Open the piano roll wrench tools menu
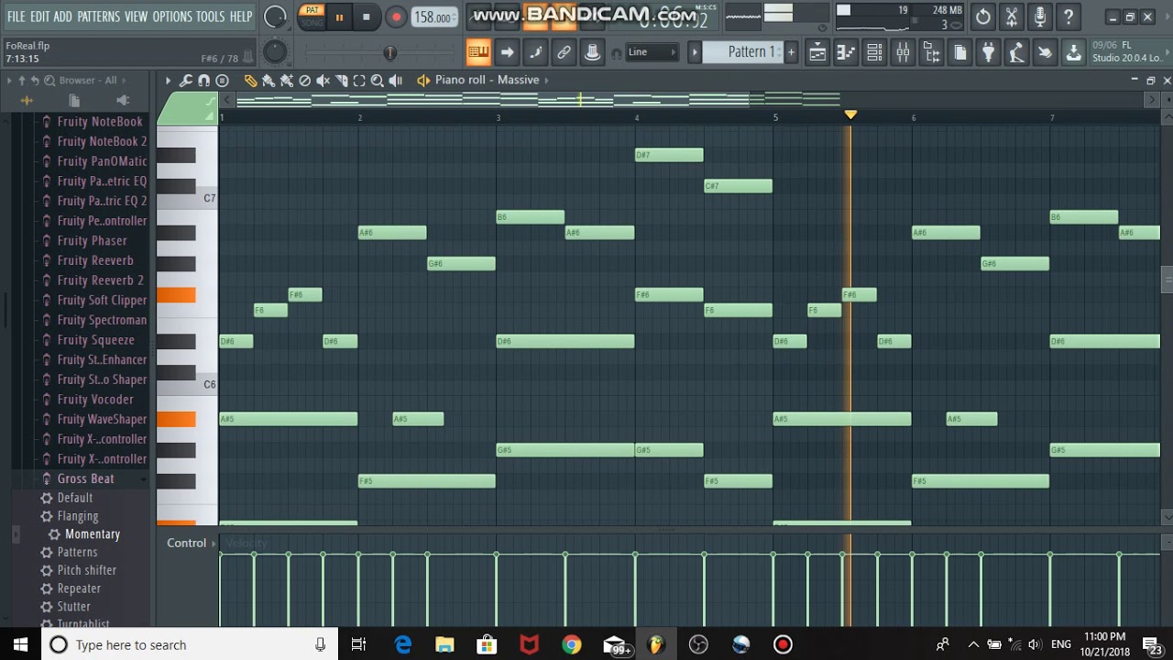This screenshot has height=660, width=1173. tap(186, 81)
